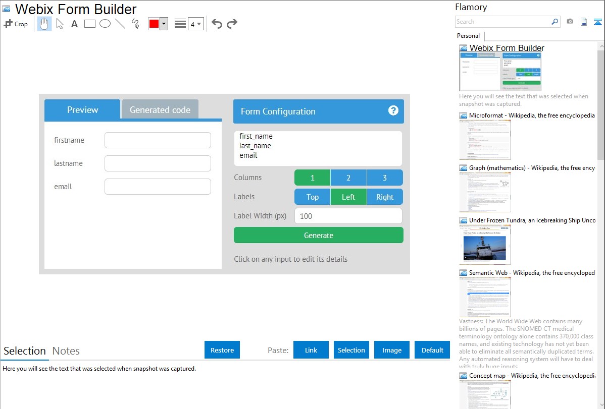Switch to the Notes tab

pyautogui.click(x=66, y=351)
